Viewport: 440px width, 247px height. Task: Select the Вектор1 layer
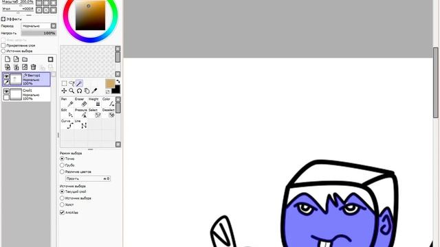pos(26,80)
